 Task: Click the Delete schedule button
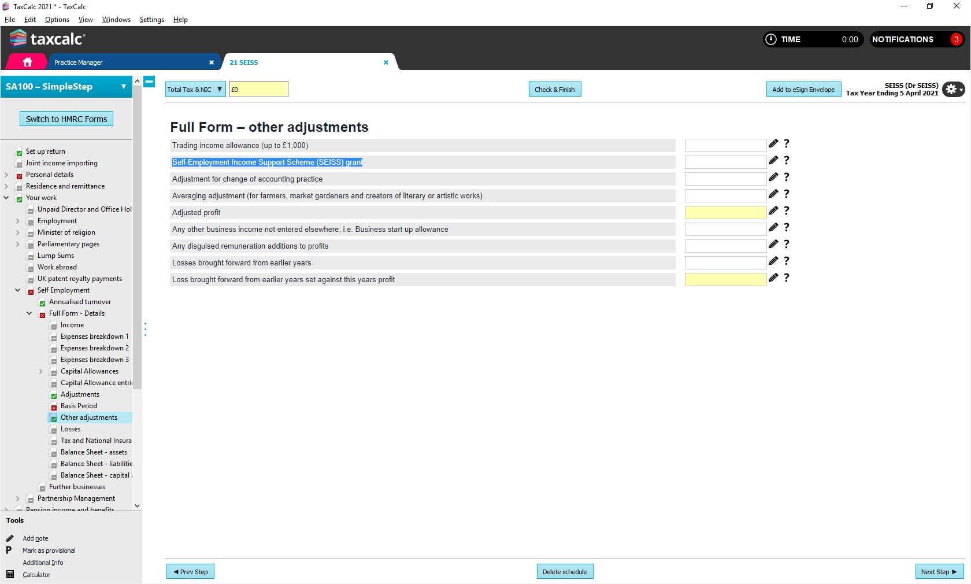pos(565,572)
